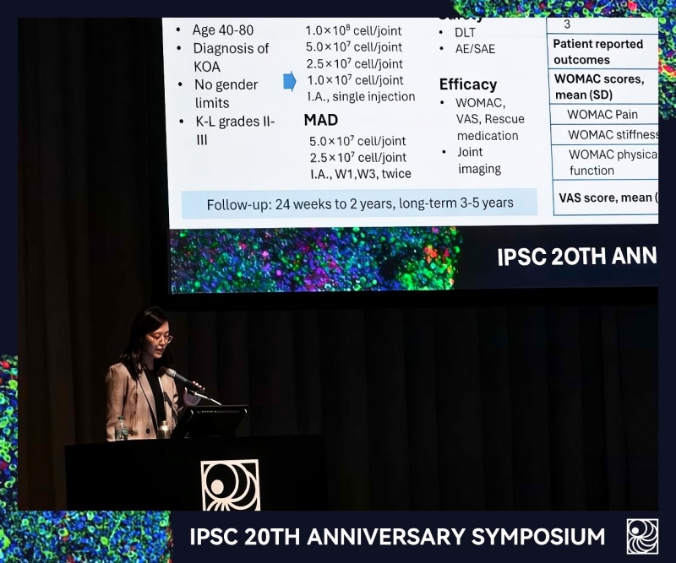The width and height of the screenshot is (676, 563).
Task: Select '5.0×10⁷ cell/joint' under the MAD heading
Action: click(x=357, y=141)
